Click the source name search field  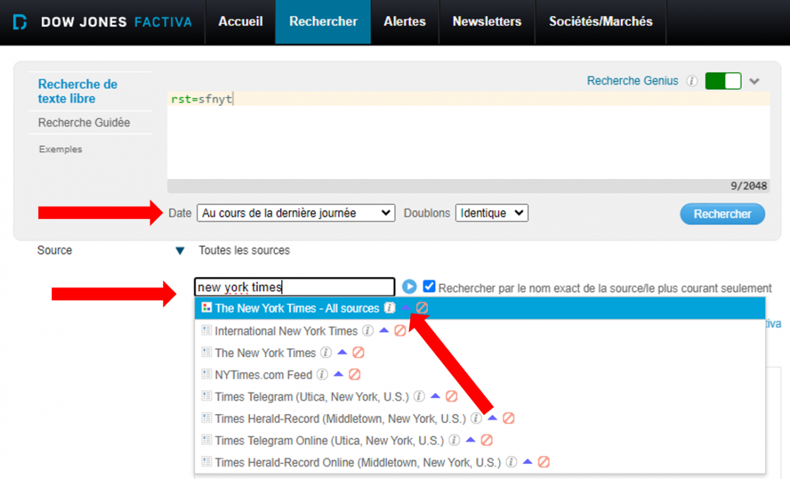pos(294,287)
